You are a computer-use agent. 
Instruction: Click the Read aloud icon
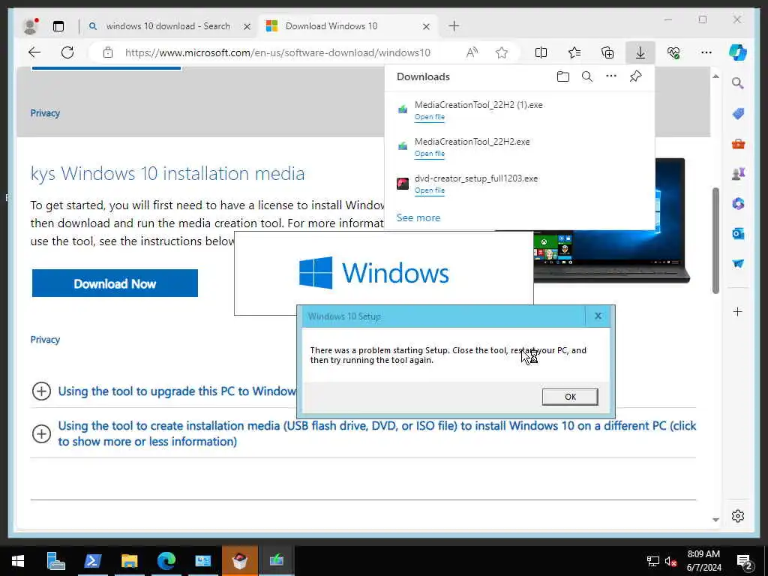click(x=472, y=52)
